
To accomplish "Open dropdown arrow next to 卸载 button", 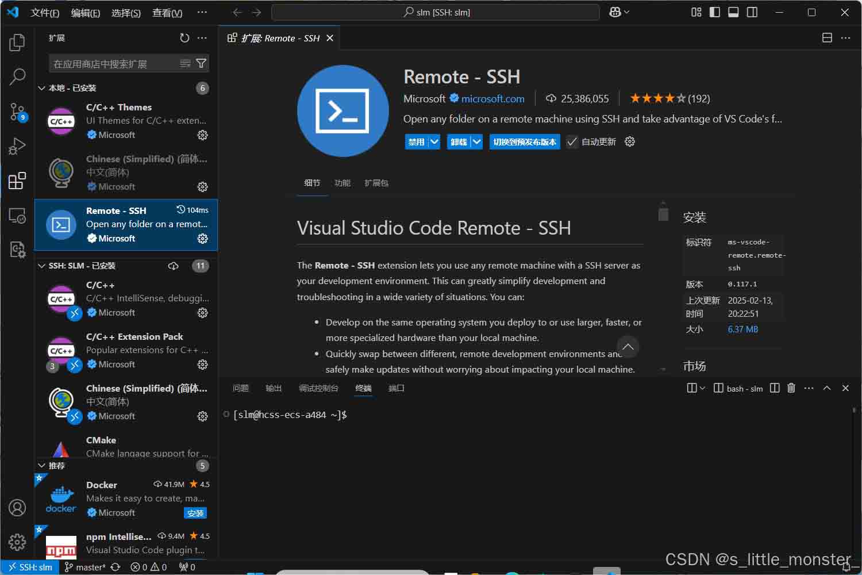I will 476,142.
